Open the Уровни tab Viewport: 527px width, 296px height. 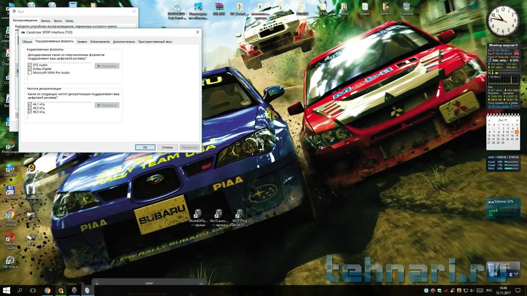pos(82,42)
